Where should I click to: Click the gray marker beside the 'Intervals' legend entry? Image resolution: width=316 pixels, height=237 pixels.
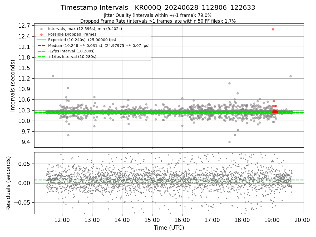(41, 29)
